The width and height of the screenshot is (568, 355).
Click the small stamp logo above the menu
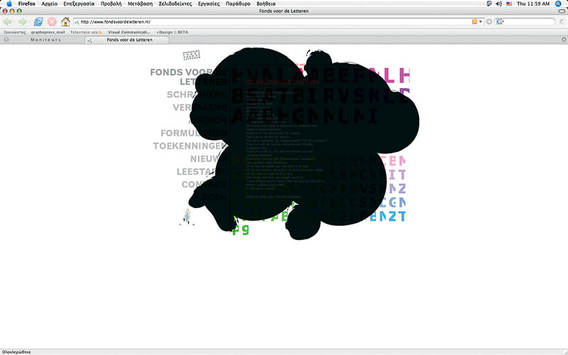[192, 55]
